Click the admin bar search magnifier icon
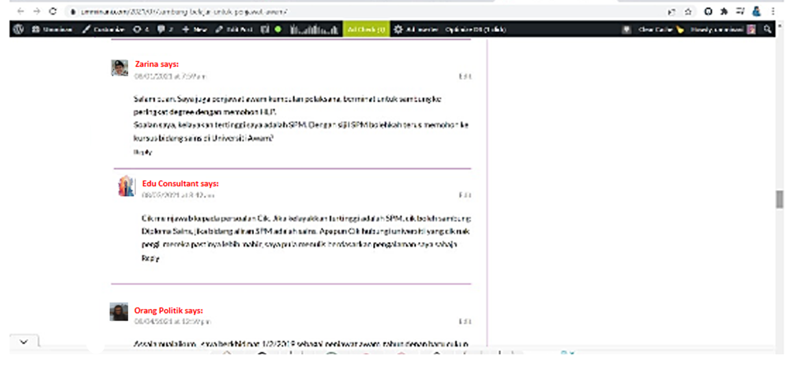This screenshot has width=792, height=376. (767, 29)
